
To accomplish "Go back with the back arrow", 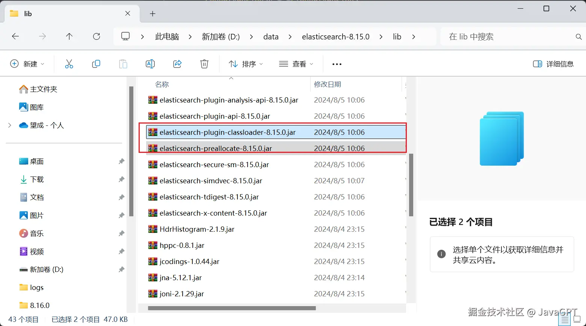I will pos(15,36).
